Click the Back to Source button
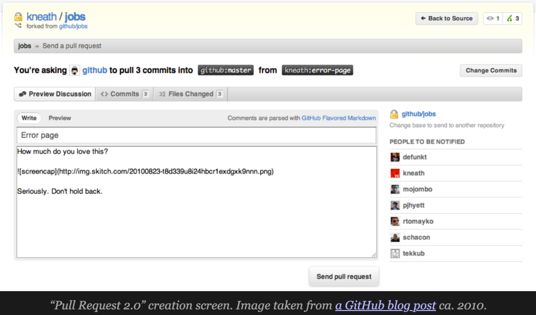 click(447, 18)
